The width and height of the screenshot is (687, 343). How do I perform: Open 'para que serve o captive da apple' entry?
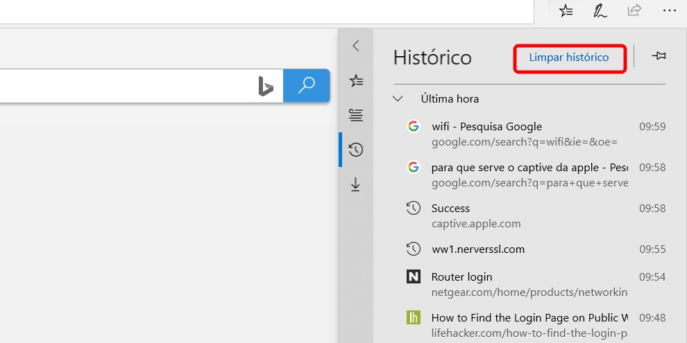coord(536,175)
